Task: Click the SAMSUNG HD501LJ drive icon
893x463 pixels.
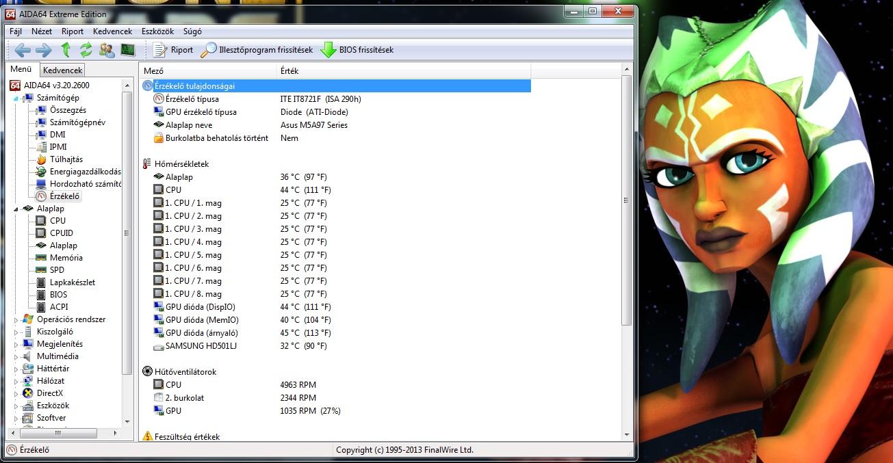Action: click(x=159, y=346)
